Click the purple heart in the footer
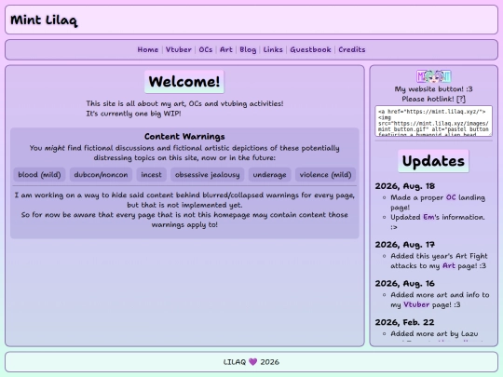Viewport: 503px width, 377px height. pos(252,362)
